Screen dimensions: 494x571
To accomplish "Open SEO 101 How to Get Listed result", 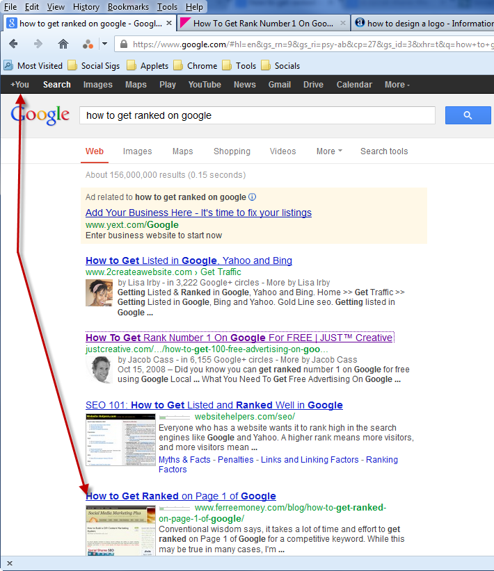I will point(214,405).
